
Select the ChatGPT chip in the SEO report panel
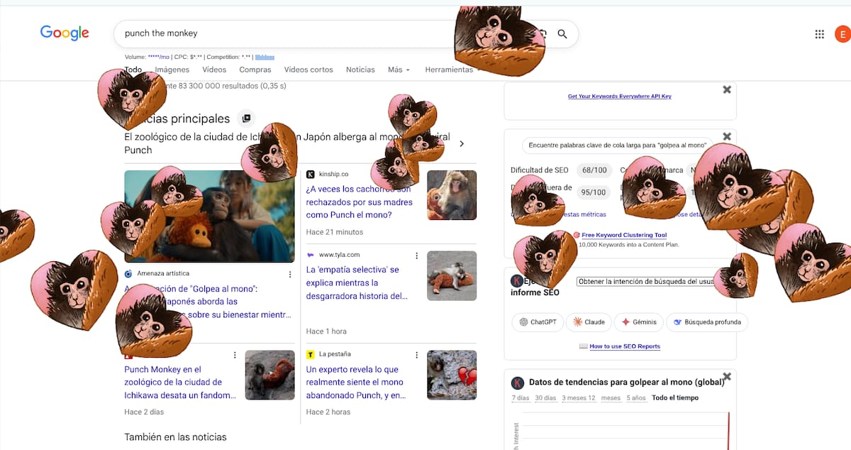[538, 322]
